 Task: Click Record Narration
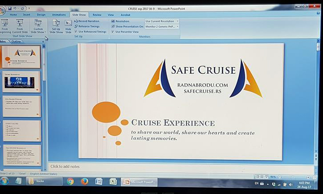tap(87, 21)
